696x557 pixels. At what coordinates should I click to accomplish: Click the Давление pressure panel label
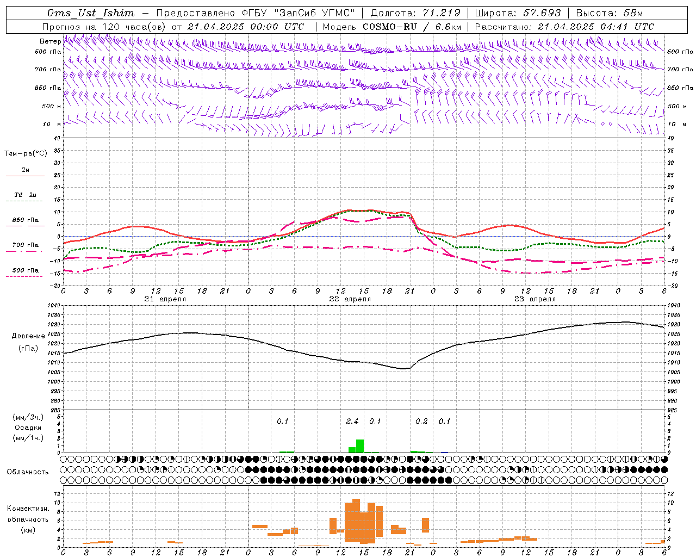28,336
